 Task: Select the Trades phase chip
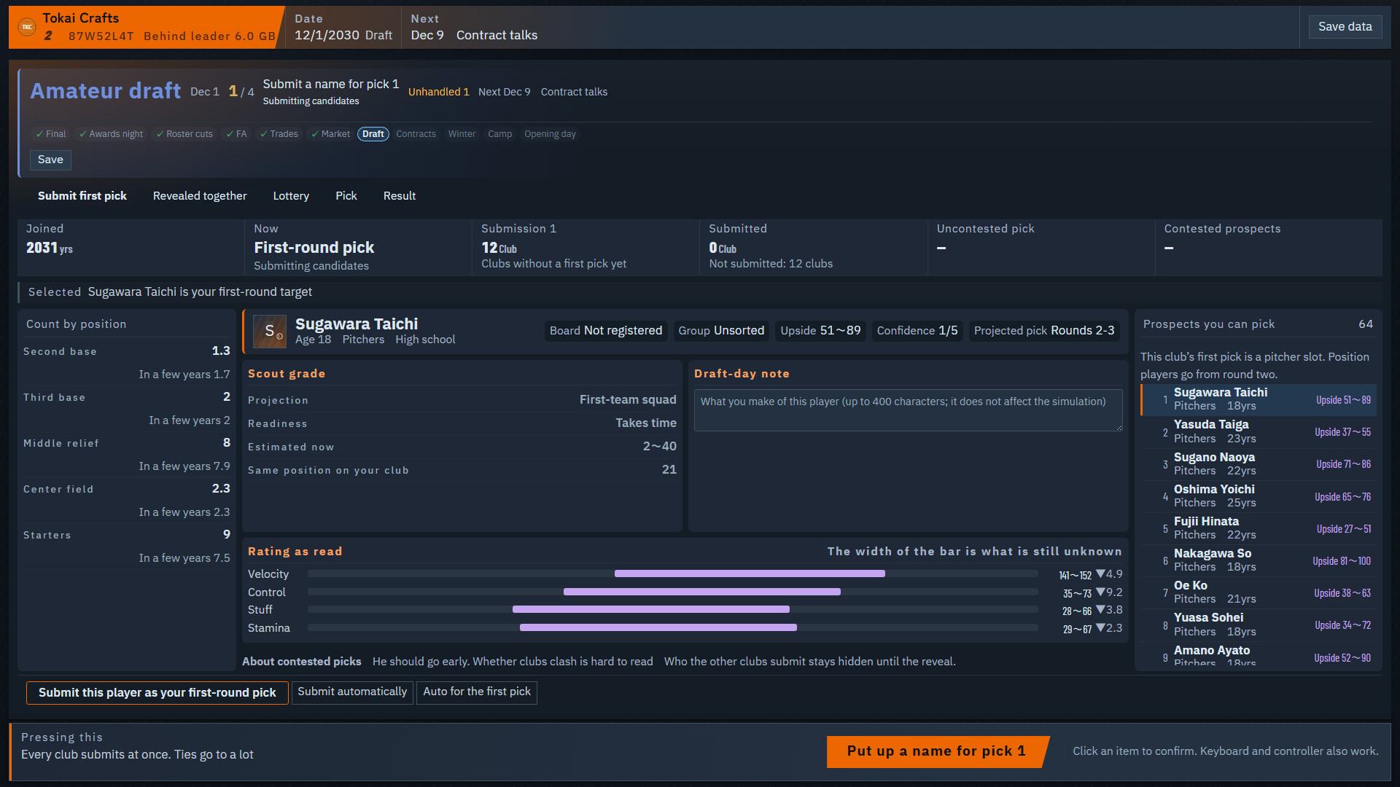pos(279,134)
